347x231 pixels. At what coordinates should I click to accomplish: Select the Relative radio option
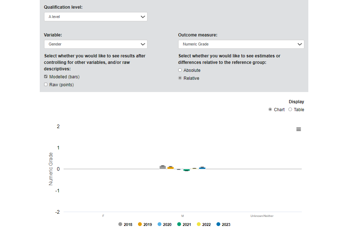180,78
